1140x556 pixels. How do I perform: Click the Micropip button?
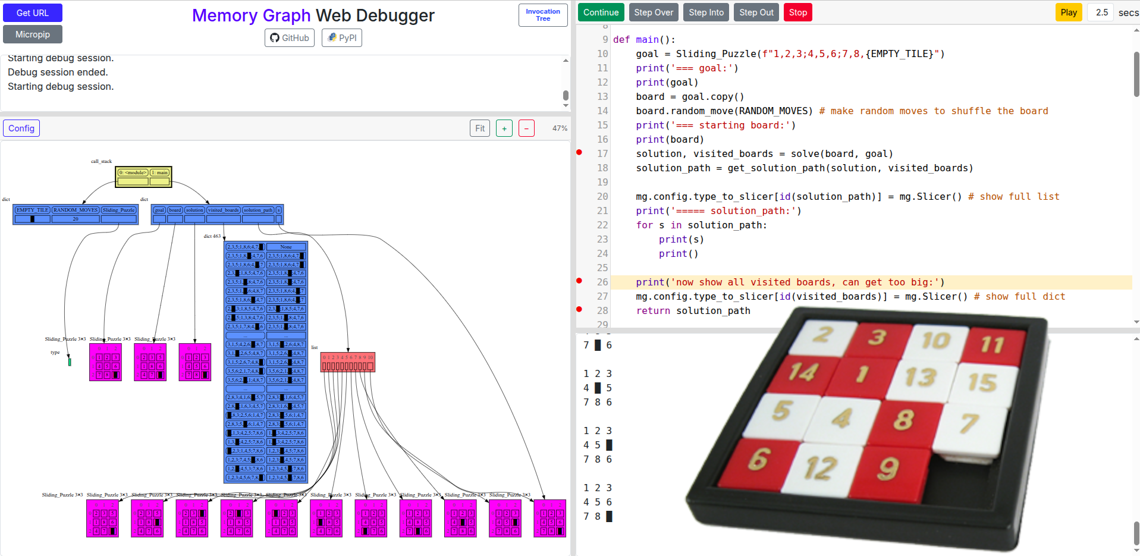(x=33, y=34)
